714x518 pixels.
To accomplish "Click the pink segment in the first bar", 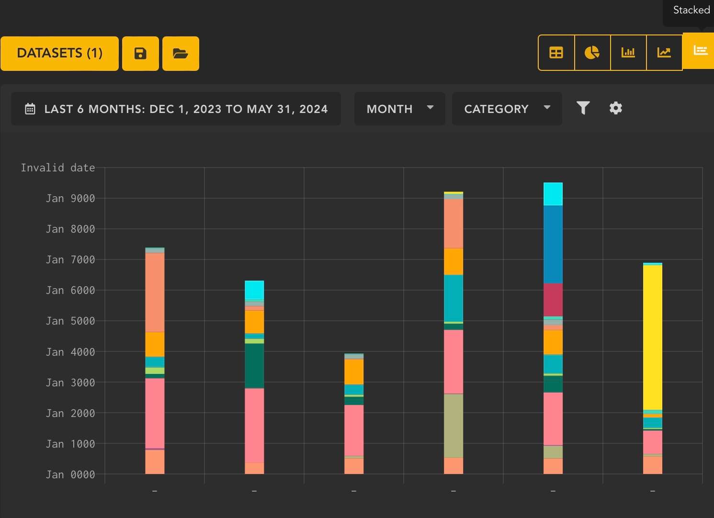I will [155, 413].
